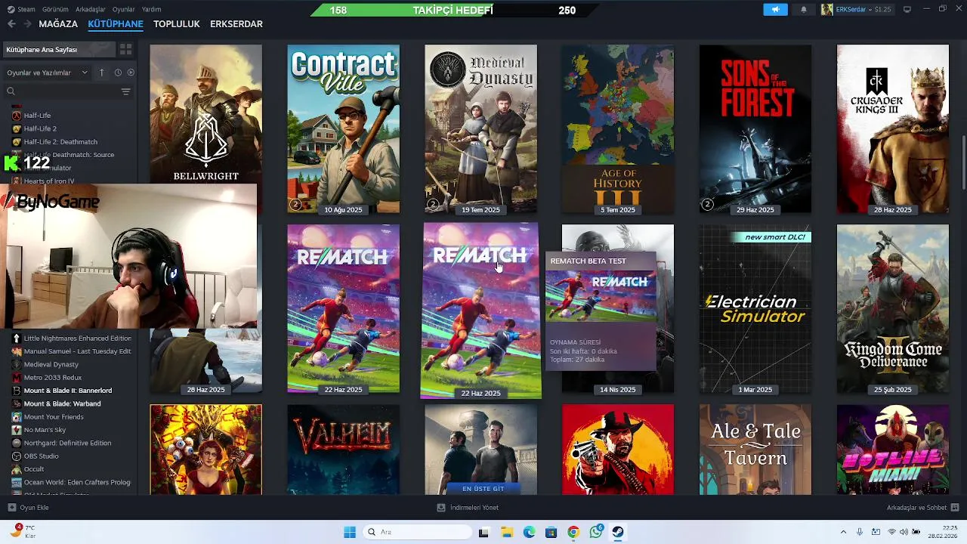Click the Windows taskbar search field
The width and height of the screenshot is (967, 544).
(417, 532)
